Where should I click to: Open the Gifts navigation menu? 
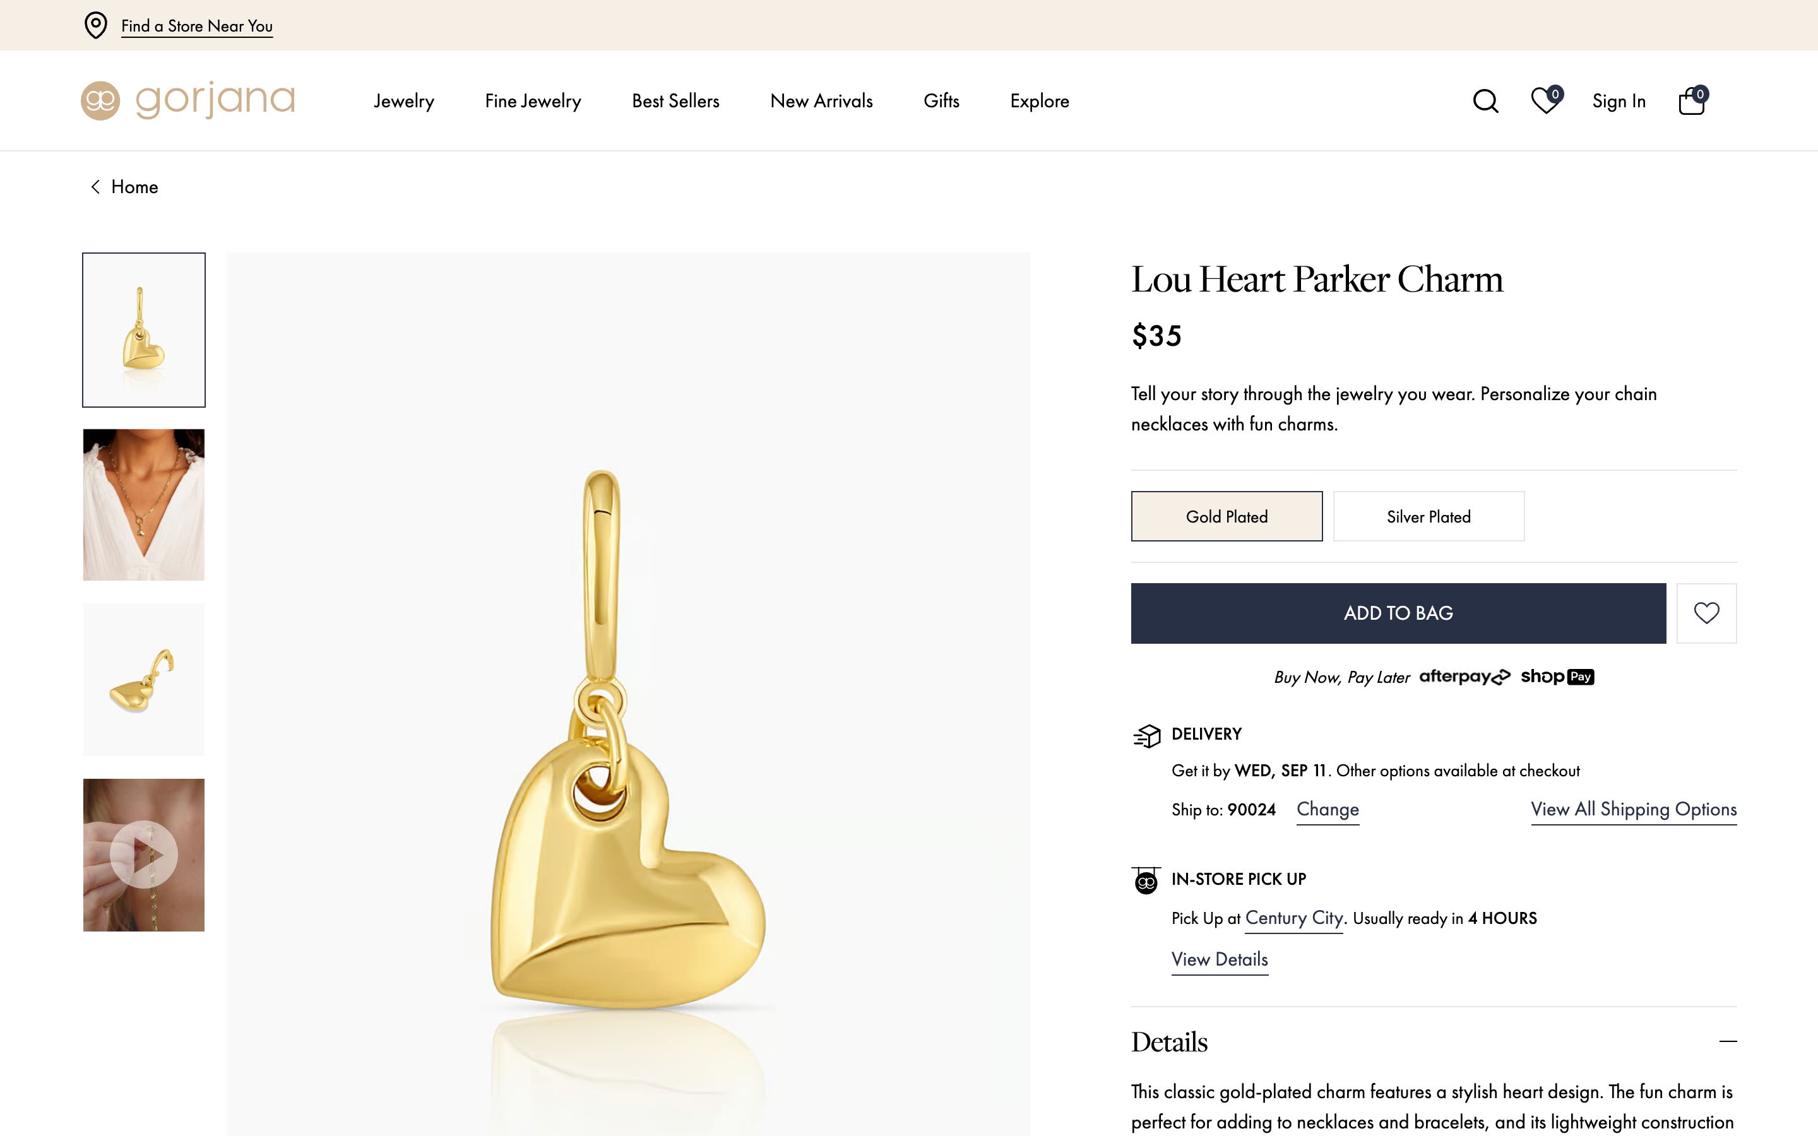click(941, 101)
